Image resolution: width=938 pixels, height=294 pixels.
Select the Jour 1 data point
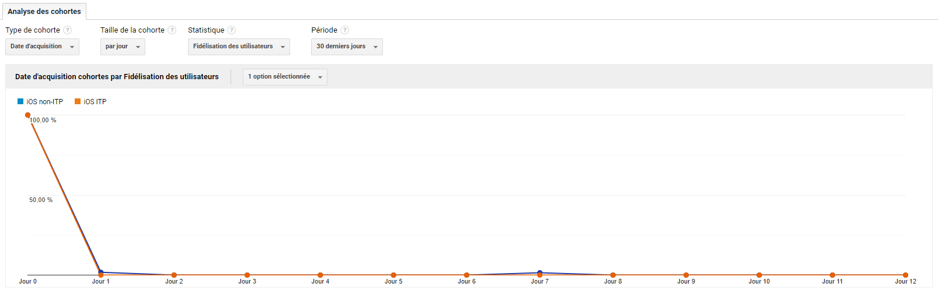[x=101, y=274]
